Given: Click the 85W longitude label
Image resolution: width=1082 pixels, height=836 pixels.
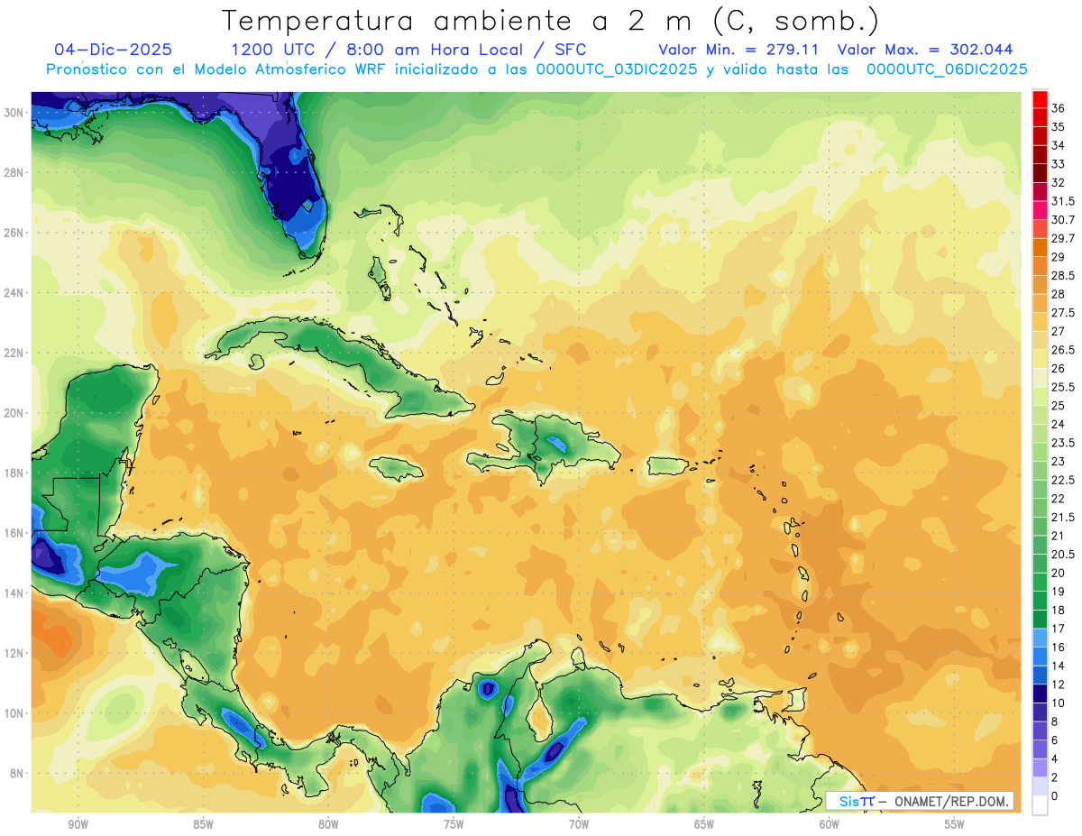Looking at the screenshot, I should [203, 824].
